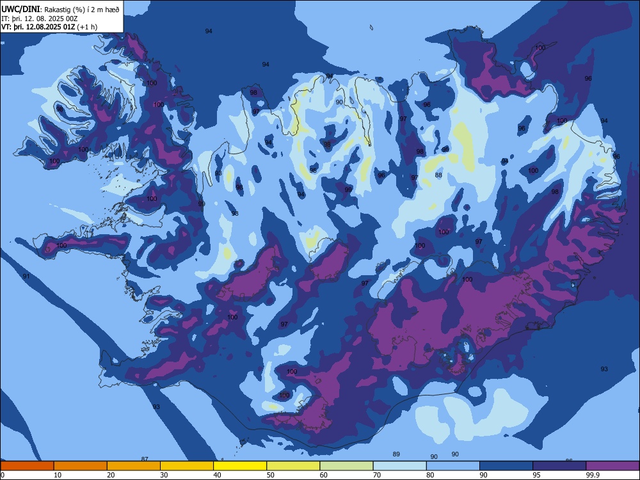Click the 'IT: þri. 12. 08. 2025 00Z' line
Screen dimensions: 640x480
click(x=39, y=19)
